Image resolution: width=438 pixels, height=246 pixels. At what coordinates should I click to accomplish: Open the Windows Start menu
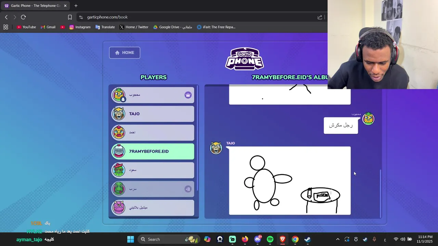tap(131, 239)
